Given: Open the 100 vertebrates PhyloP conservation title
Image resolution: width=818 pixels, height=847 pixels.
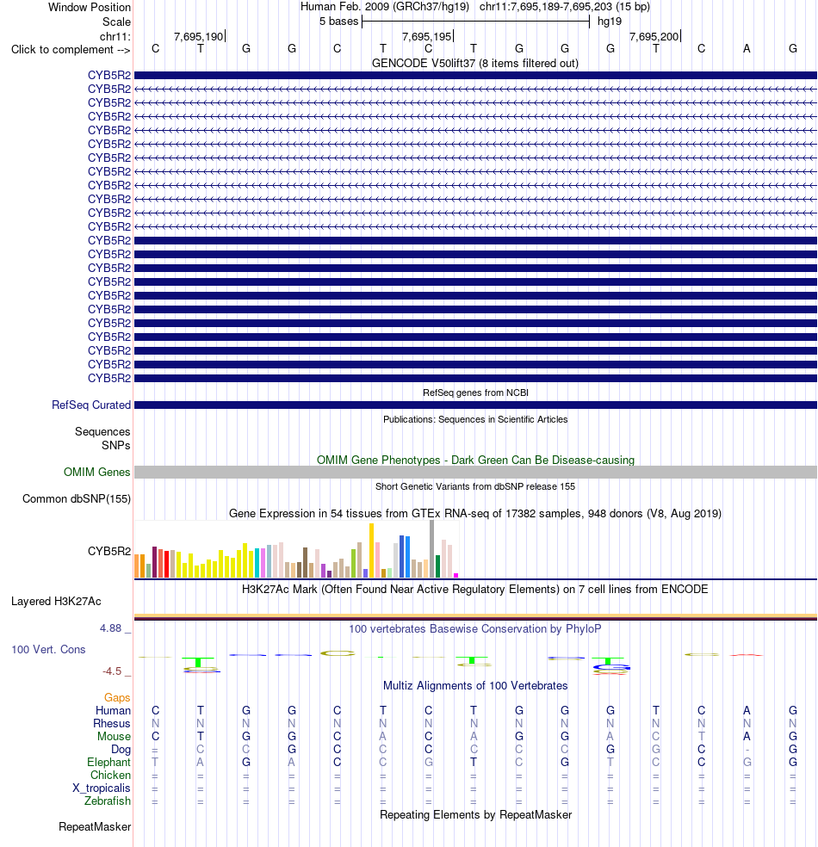Looking at the screenshot, I should tap(475, 628).
